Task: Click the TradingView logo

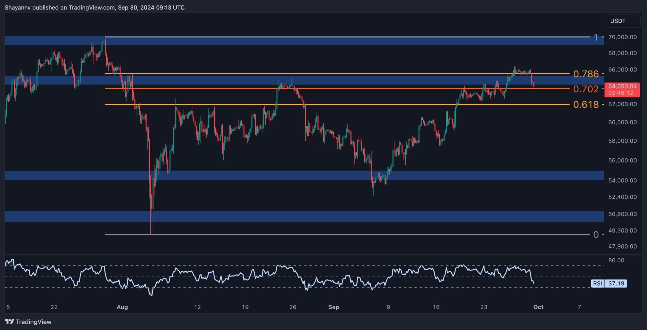Action: click(x=9, y=321)
